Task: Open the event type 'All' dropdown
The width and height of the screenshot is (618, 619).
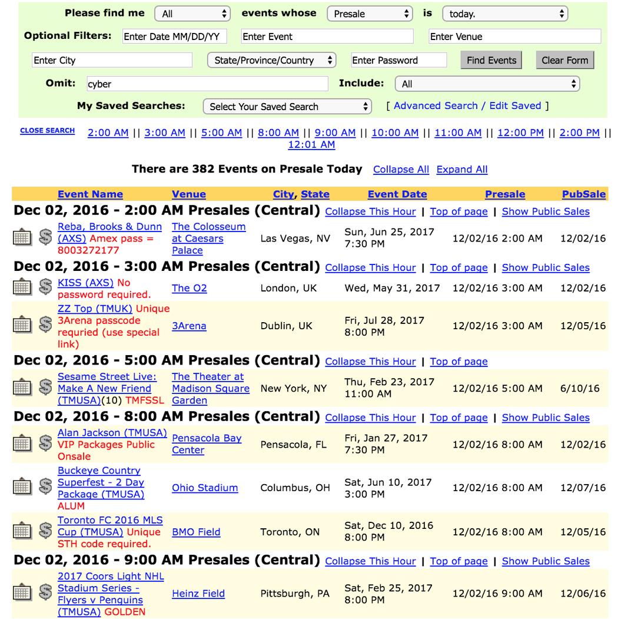Action: pos(192,14)
